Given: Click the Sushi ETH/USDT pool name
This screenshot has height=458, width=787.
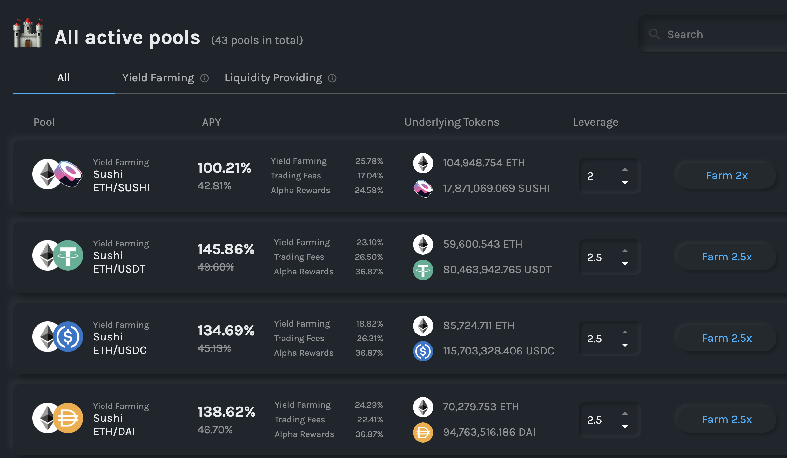Looking at the screenshot, I should pyautogui.click(x=119, y=262).
